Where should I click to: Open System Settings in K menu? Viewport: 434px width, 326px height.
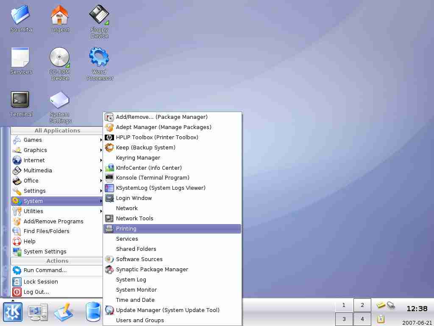point(57,252)
